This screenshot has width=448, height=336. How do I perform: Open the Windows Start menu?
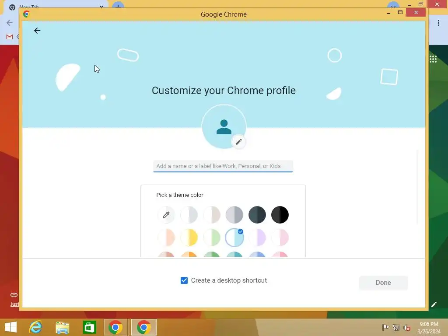(x=11, y=327)
